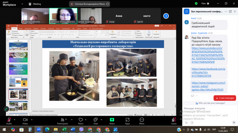Open the chat panel more options ellipsis
This screenshot has width=238, height=133.
coord(226,11)
